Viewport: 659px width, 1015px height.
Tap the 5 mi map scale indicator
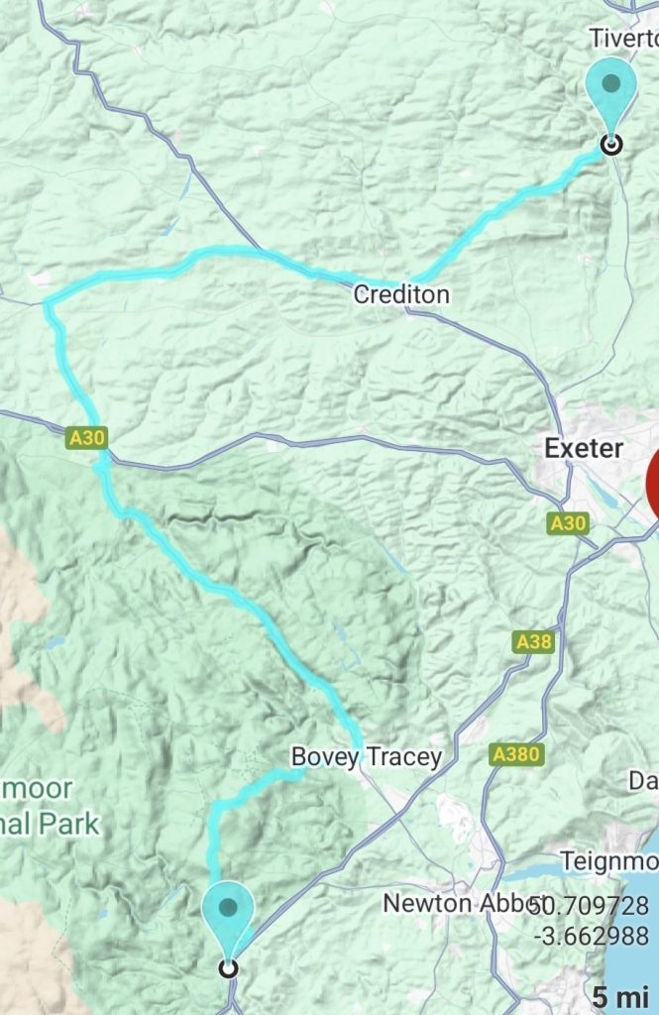(620, 995)
